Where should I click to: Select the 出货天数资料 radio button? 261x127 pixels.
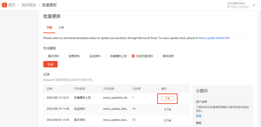pos(133,56)
